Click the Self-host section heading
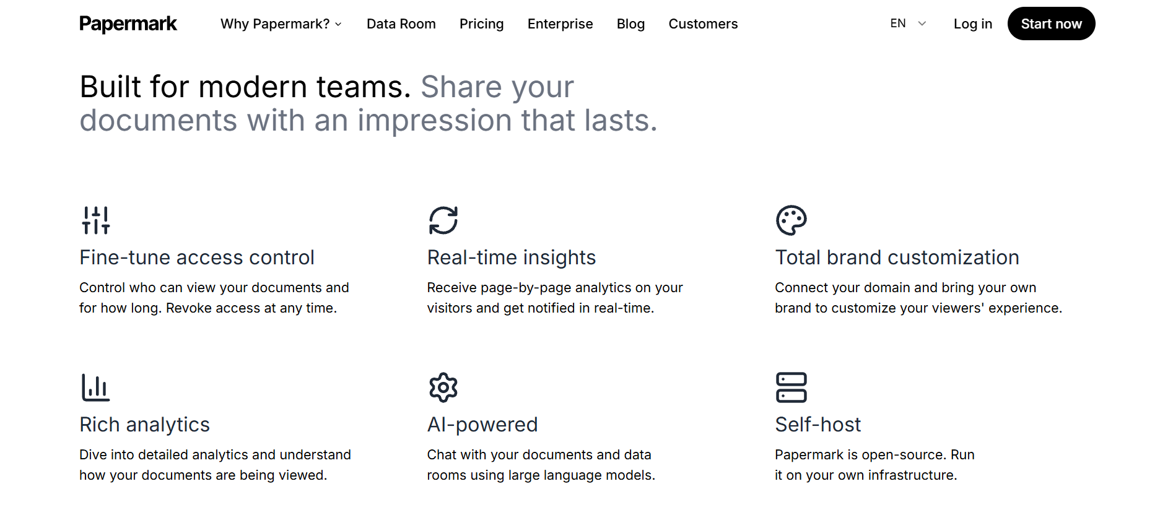 818,424
